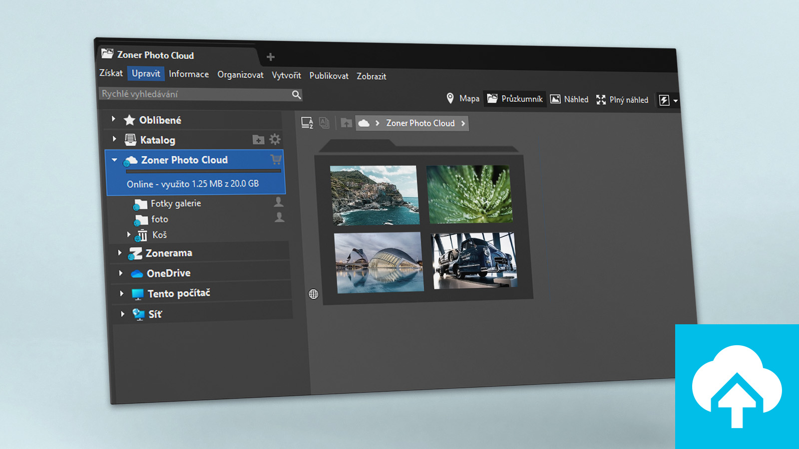Click the Rychlé vyhledávání search field
This screenshot has width=799, height=449.
pyautogui.click(x=195, y=94)
